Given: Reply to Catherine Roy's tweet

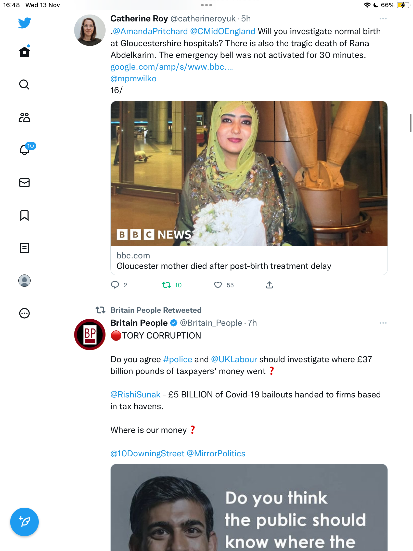Looking at the screenshot, I should point(119,285).
